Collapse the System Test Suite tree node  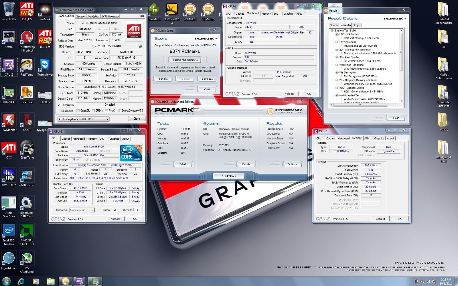click(x=332, y=31)
